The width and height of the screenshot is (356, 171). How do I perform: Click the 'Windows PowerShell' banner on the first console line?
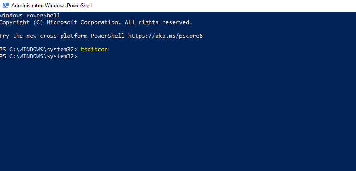tap(30, 16)
